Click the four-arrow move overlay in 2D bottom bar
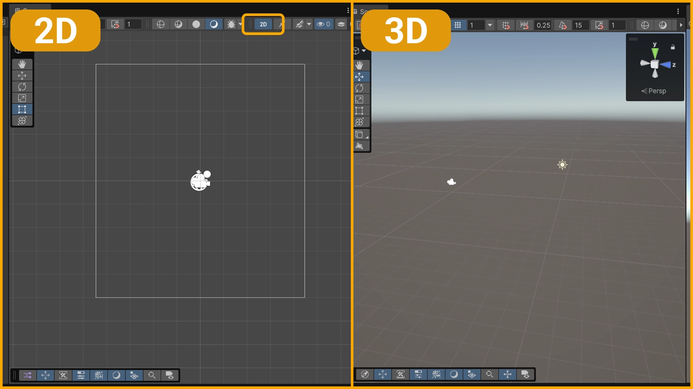 point(45,375)
